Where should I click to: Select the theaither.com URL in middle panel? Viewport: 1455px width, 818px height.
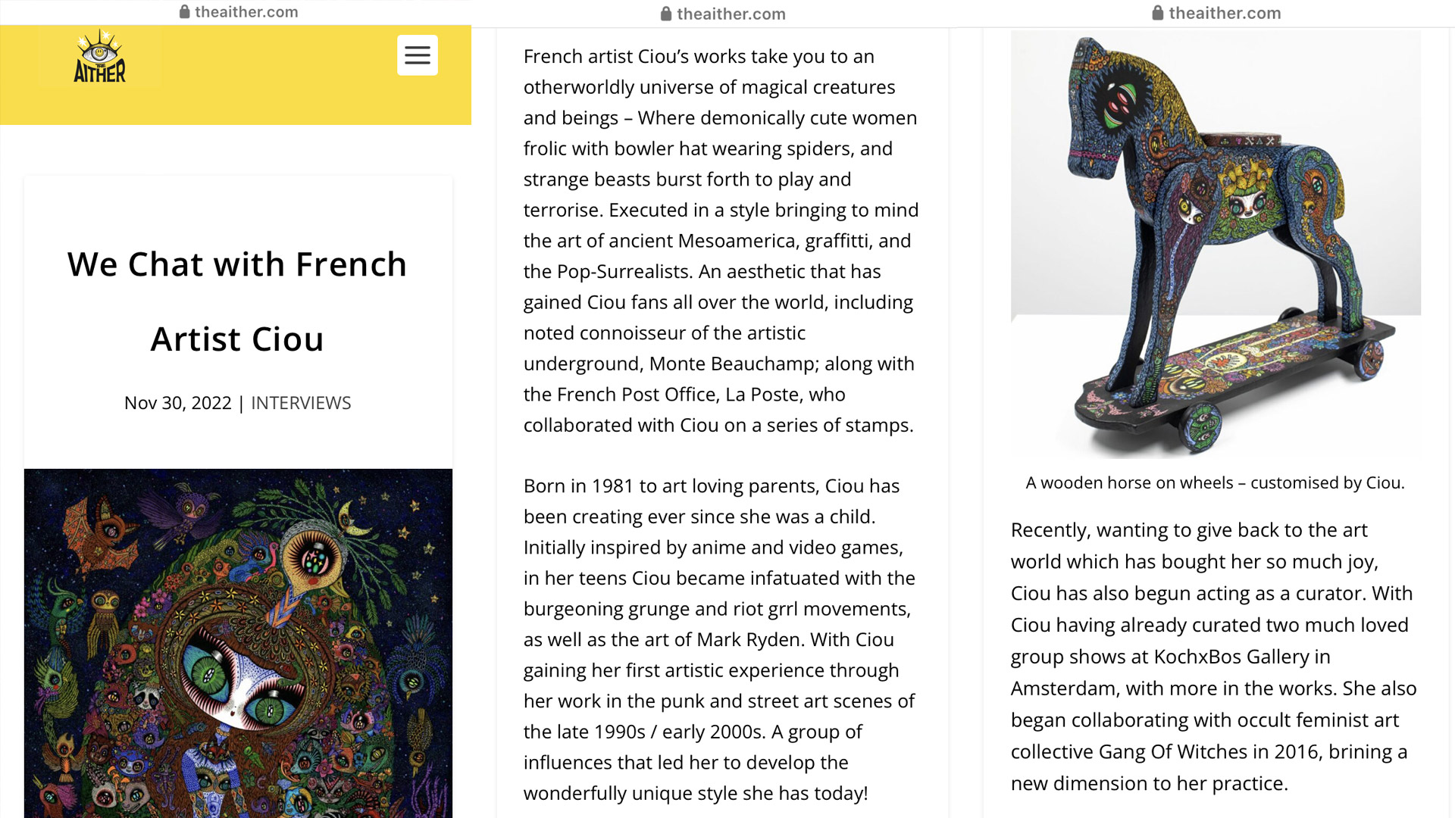click(731, 14)
